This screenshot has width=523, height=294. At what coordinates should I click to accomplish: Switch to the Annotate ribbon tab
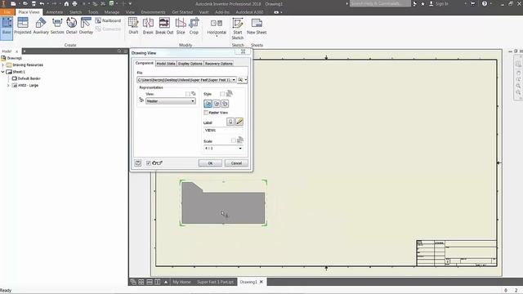tap(55, 12)
